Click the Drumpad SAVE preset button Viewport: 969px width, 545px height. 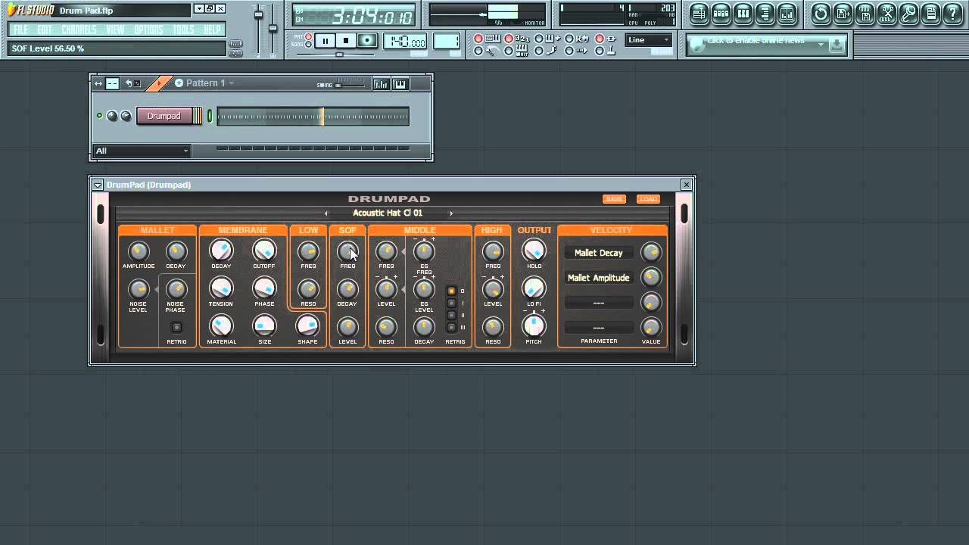pos(614,199)
